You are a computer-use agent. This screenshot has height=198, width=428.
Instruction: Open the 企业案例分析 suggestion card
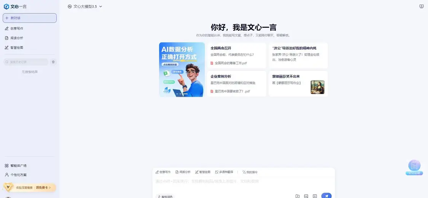[237, 84]
